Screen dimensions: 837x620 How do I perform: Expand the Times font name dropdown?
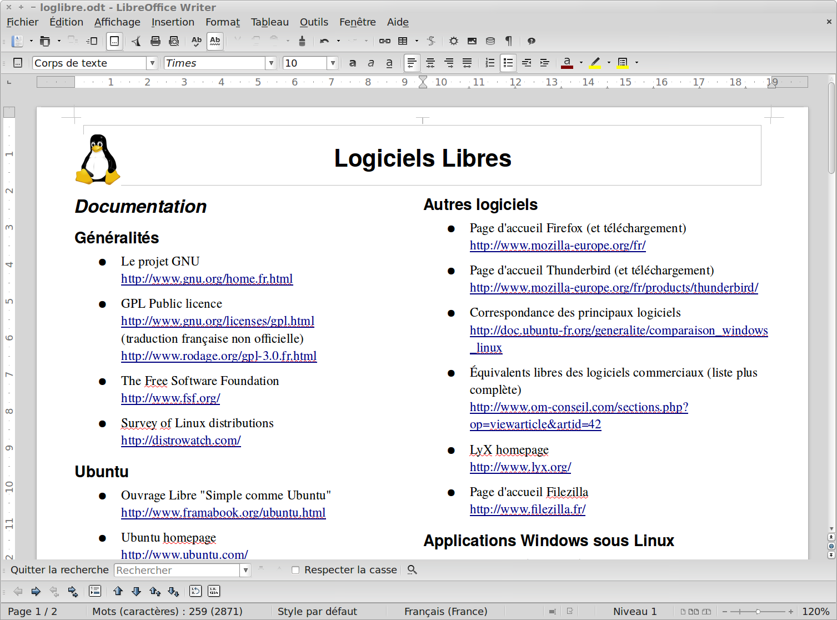pyautogui.click(x=271, y=63)
